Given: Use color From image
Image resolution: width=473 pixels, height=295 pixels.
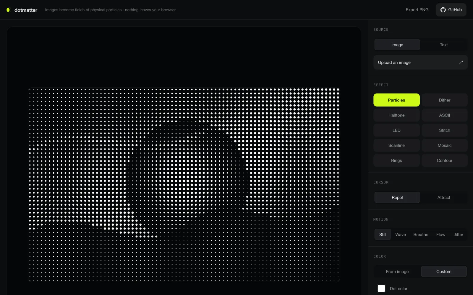Looking at the screenshot, I should (x=397, y=271).
